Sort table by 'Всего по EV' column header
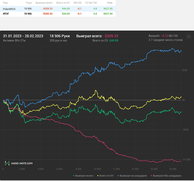 (63, 3)
